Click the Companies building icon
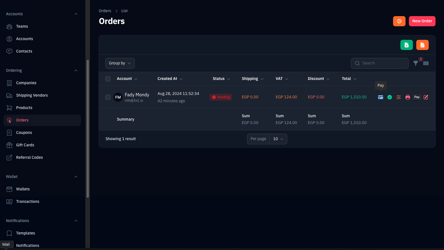444x250 pixels. coord(9,83)
